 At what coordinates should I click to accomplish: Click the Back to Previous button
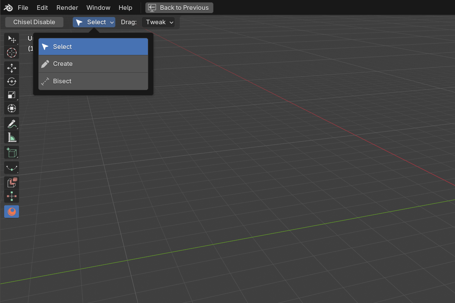coord(179,8)
